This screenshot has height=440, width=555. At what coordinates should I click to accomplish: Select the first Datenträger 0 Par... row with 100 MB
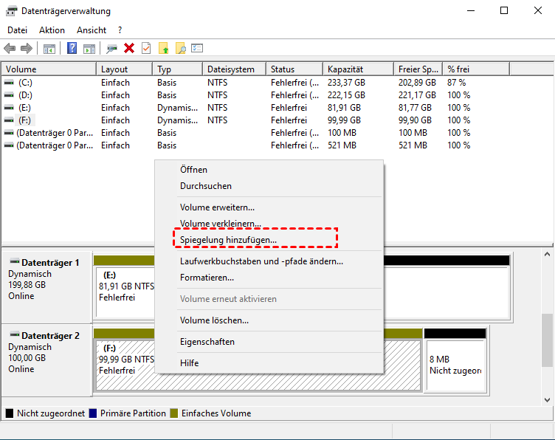tap(255, 133)
